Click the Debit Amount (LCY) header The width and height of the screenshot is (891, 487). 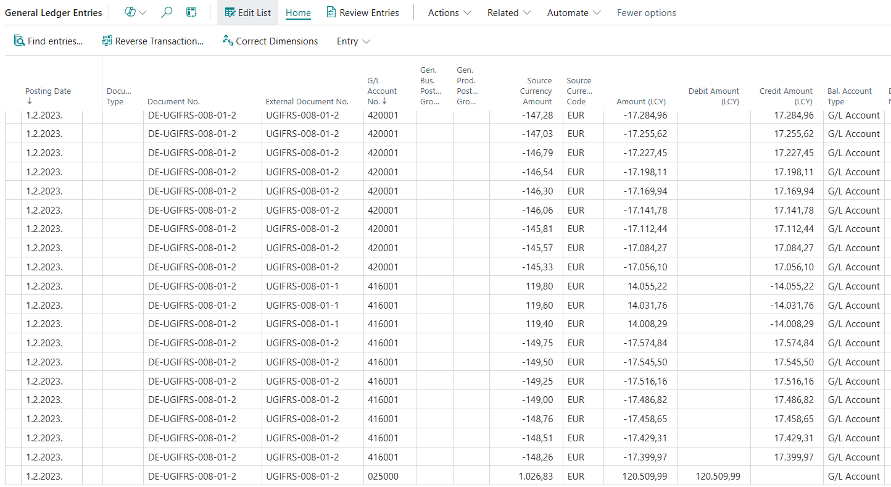(x=713, y=96)
